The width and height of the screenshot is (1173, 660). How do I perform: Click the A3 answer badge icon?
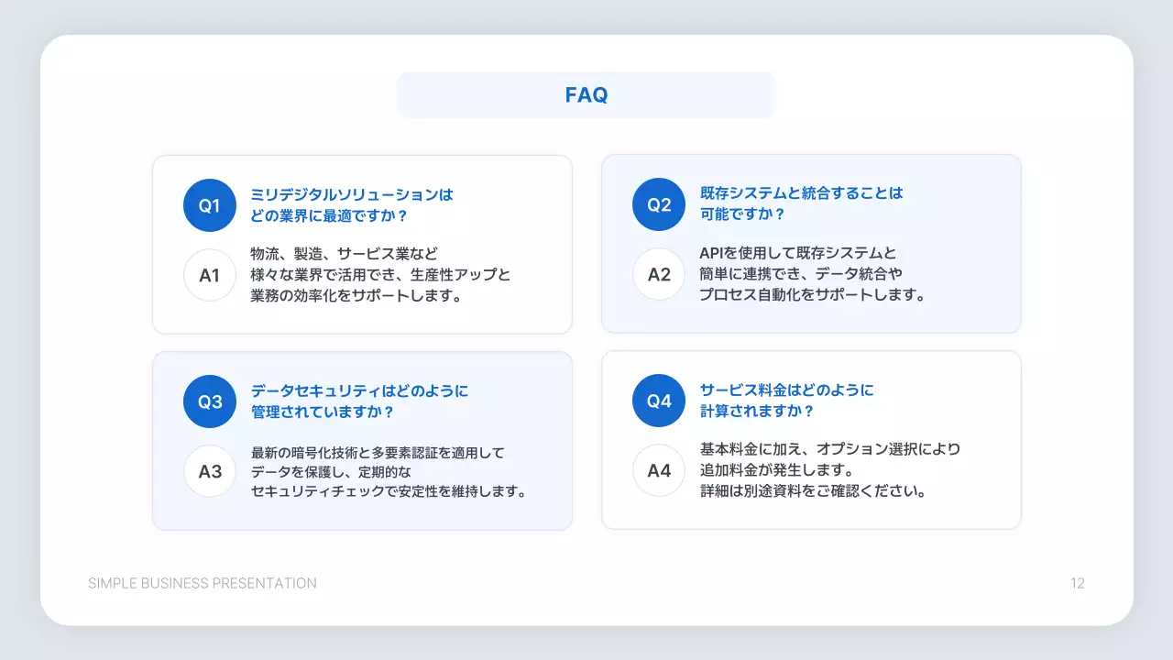tap(210, 471)
